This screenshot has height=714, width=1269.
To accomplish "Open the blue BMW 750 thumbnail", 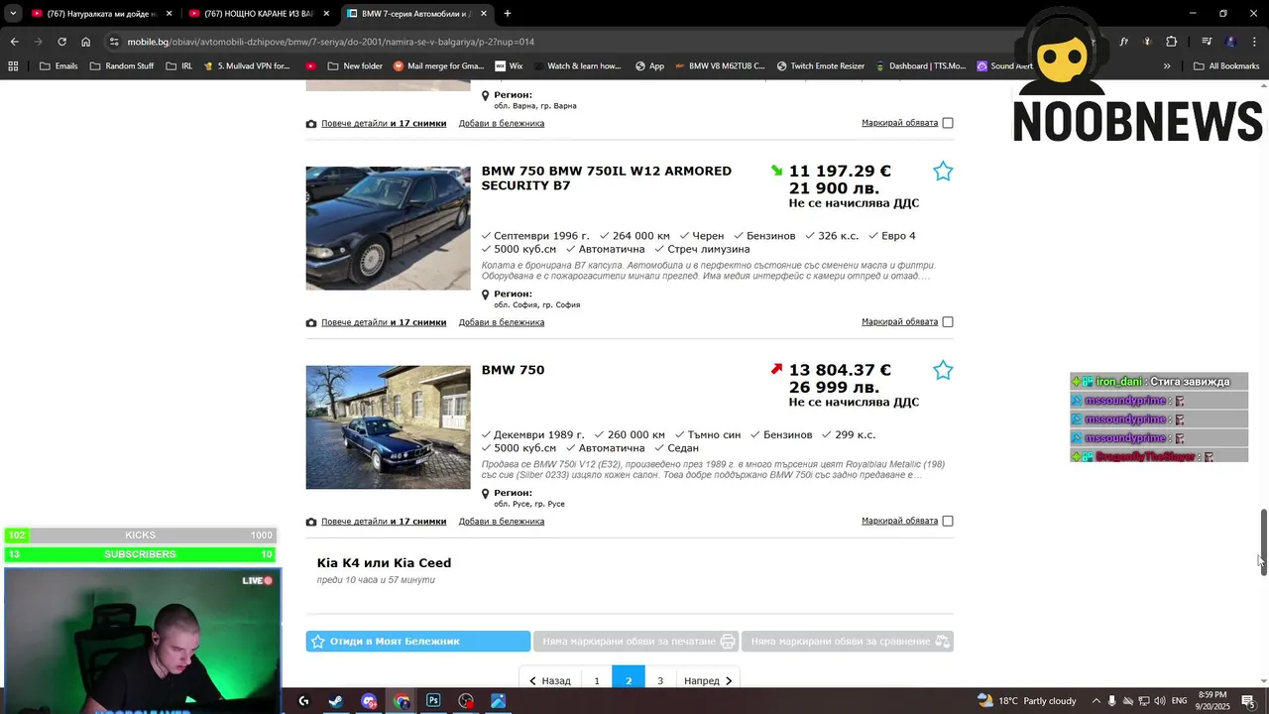I will point(389,427).
